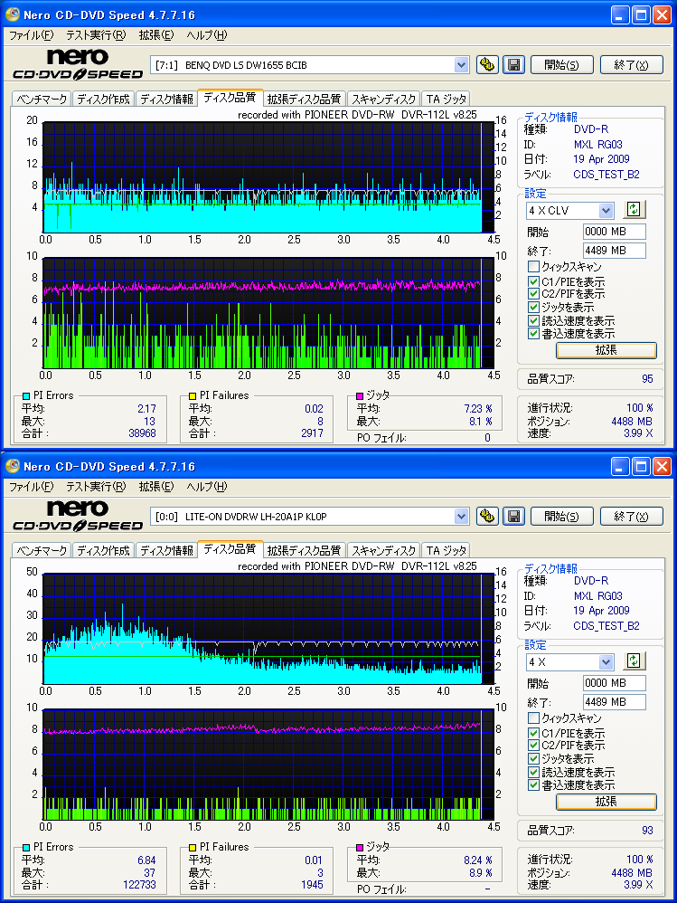The width and height of the screenshot is (677, 903).
Task: Switch to ベンチマーク tab in LITE-ON window
Action: [x=42, y=550]
